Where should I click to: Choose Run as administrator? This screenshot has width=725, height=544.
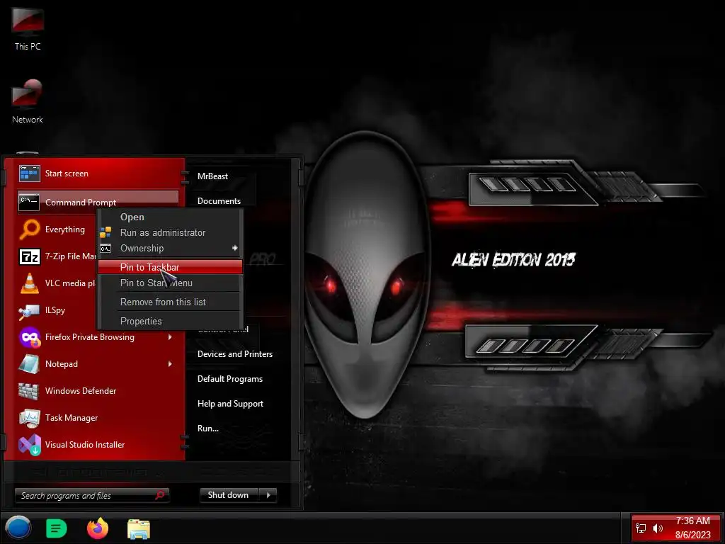tap(170, 232)
